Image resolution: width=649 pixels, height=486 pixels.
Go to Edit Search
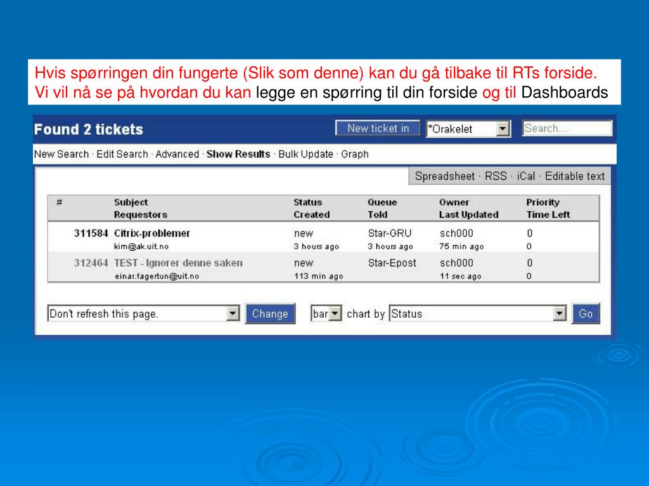point(122,154)
